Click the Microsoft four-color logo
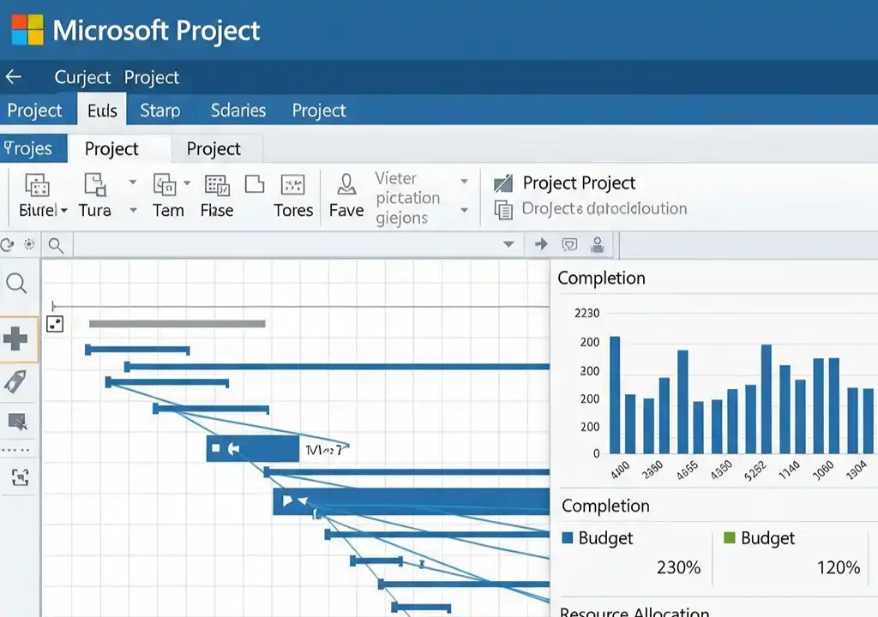The width and height of the screenshot is (878, 617). [x=27, y=30]
